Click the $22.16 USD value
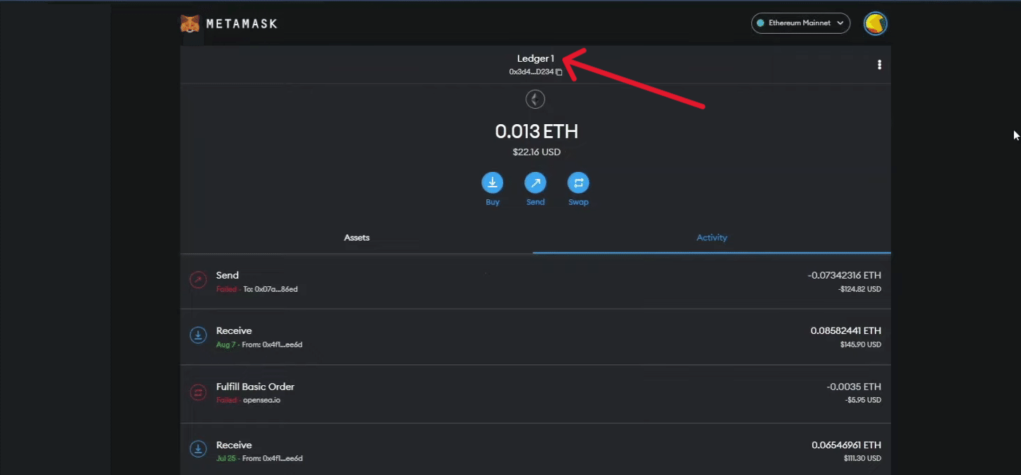The image size is (1021, 475). pyautogui.click(x=536, y=152)
